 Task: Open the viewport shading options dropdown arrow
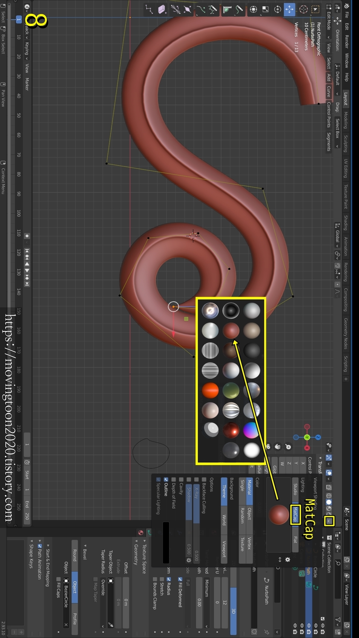[x=329, y=521]
